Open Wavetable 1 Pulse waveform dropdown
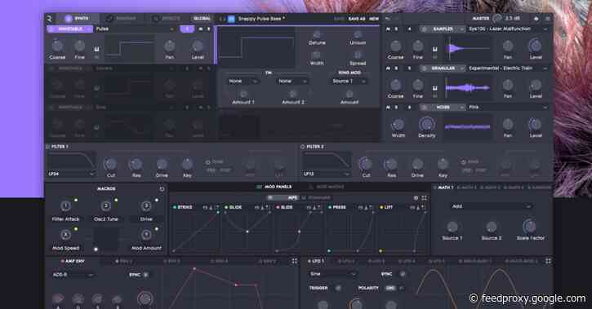592x309 pixels. pyautogui.click(x=135, y=29)
